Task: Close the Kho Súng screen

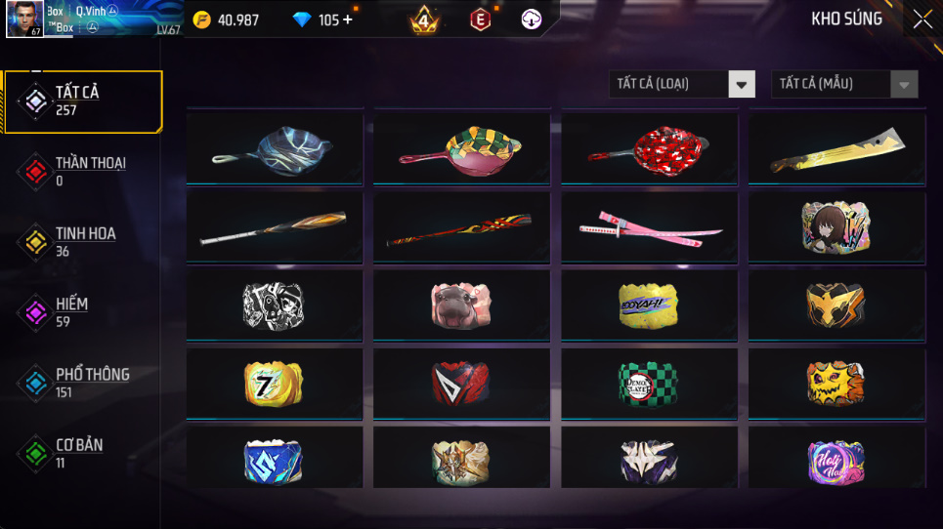Action: pos(922,20)
